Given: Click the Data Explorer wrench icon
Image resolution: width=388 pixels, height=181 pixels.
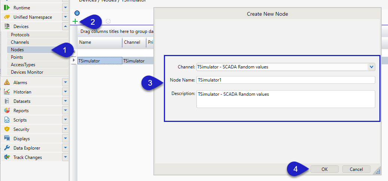Looking at the screenshot, I should coord(7,148).
